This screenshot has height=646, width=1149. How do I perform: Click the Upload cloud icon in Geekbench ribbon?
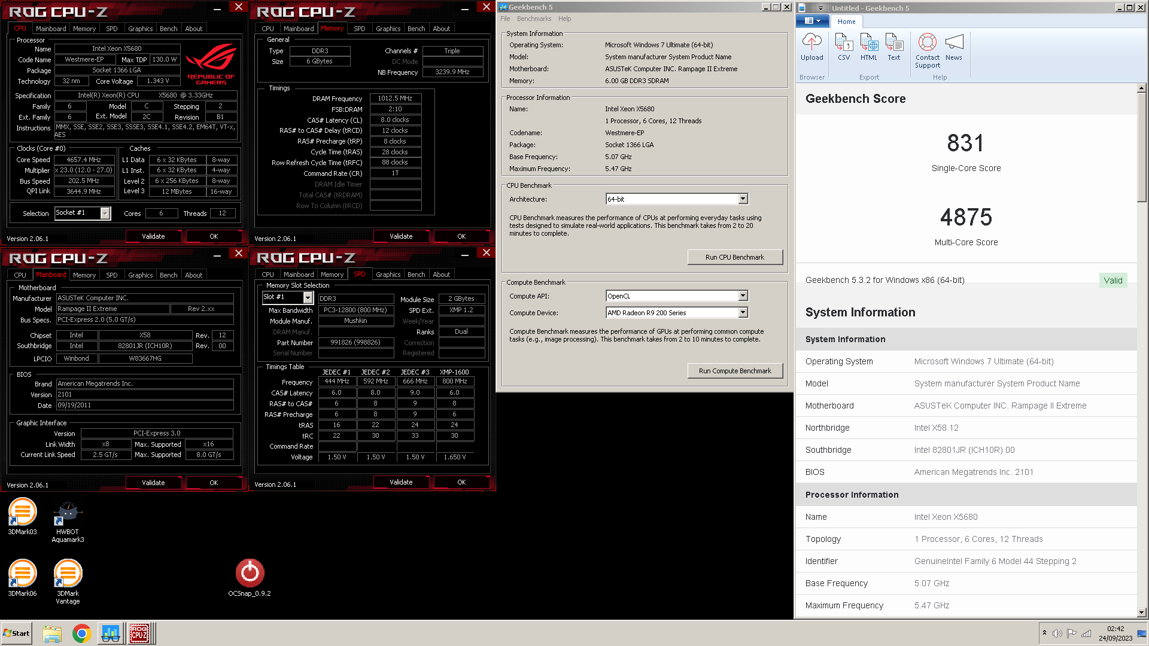click(812, 42)
